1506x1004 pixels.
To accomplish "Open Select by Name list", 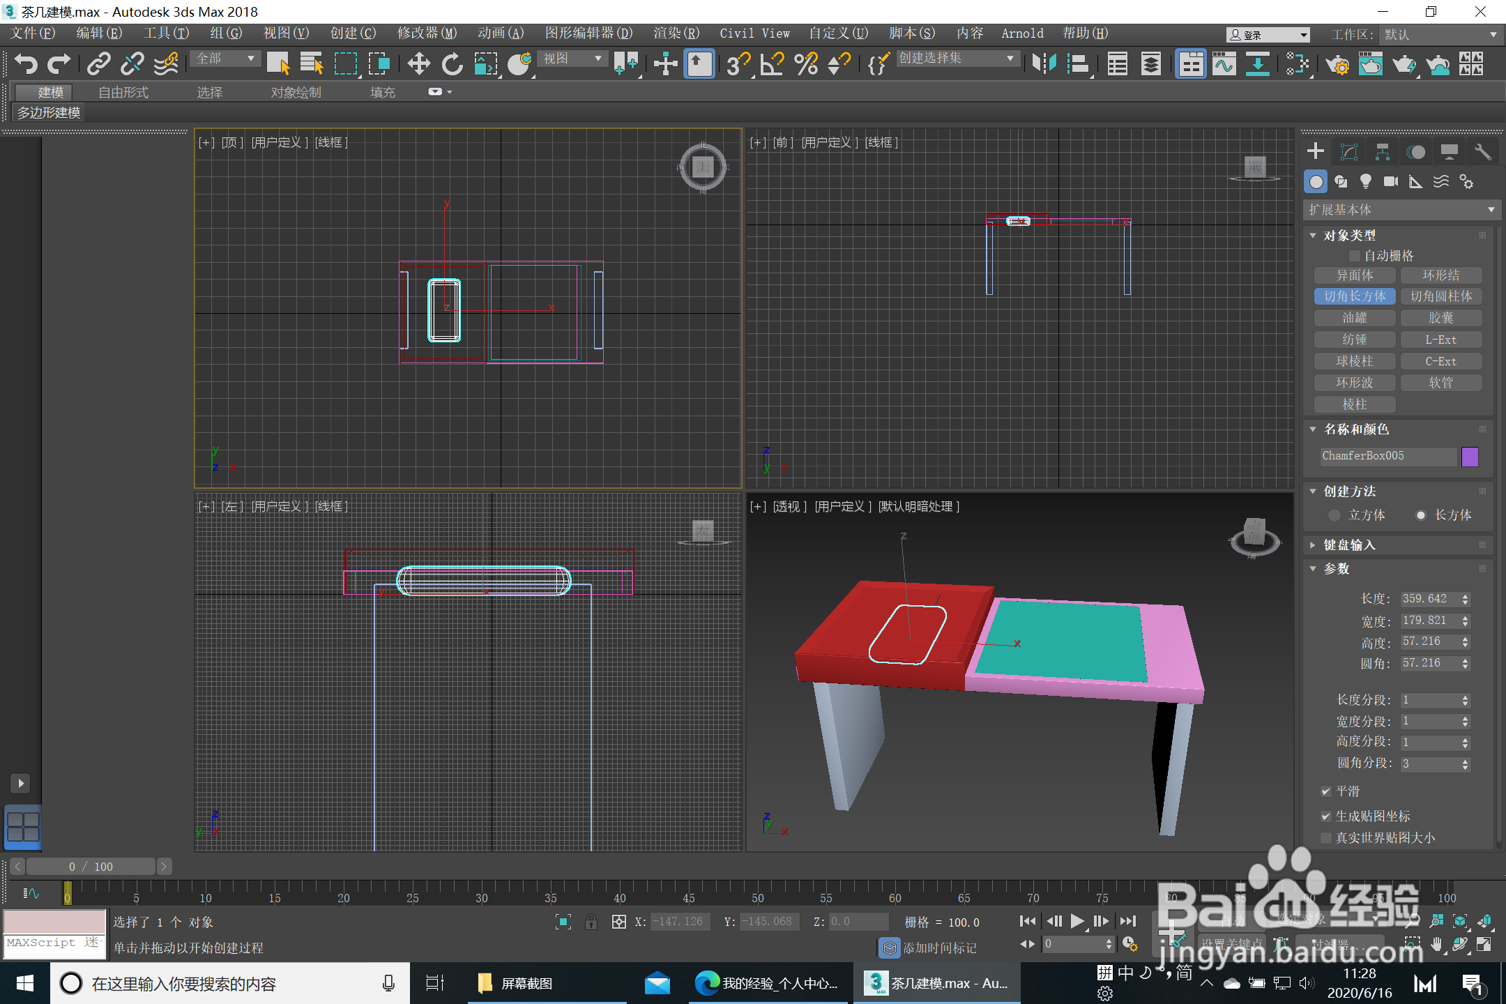I will (x=312, y=63).
